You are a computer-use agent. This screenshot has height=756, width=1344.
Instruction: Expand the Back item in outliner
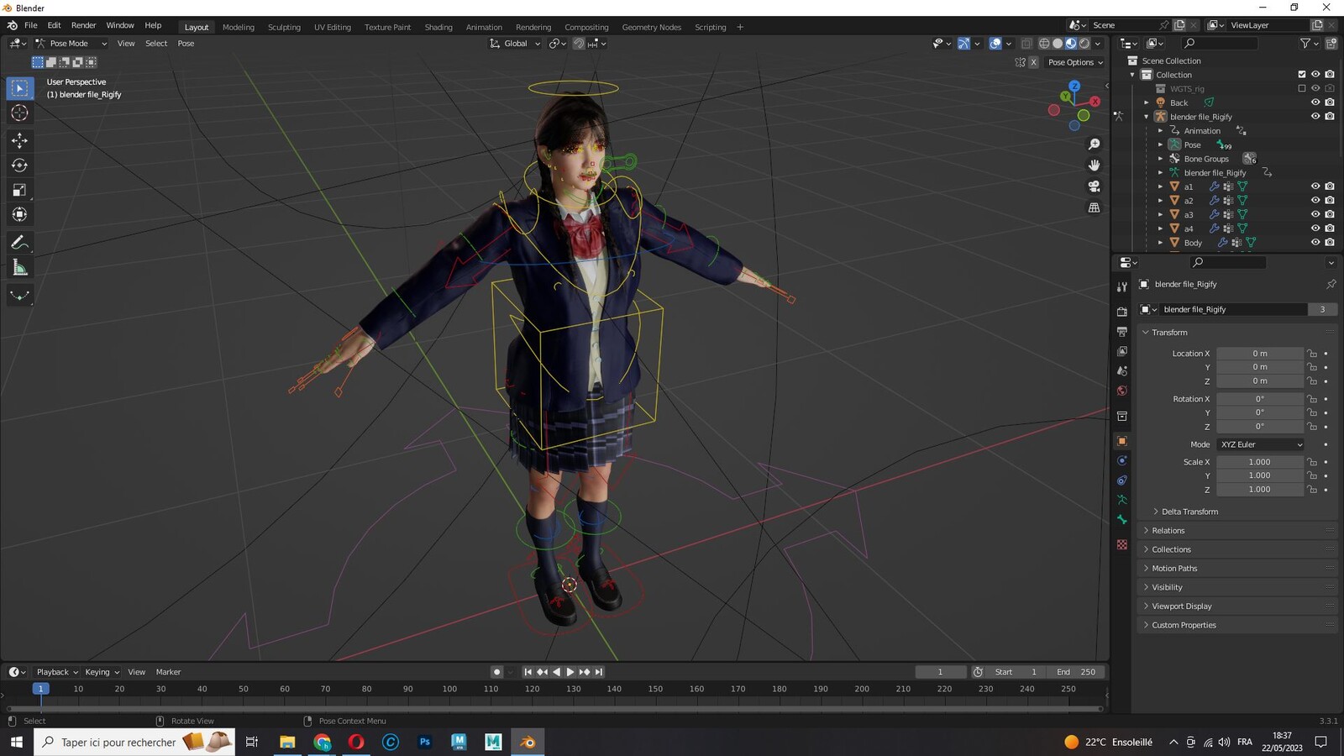1147,102
